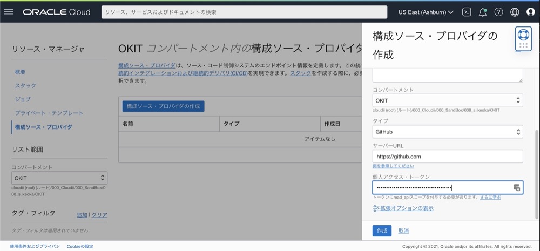This screenshot has width=540, height=251.
Task: Open the user profile avatar menu
Action: [531, 12]
